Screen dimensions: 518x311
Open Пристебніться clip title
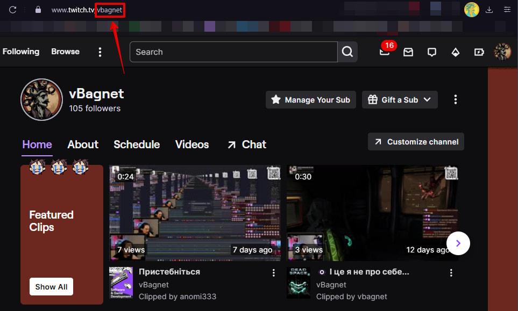[x=169, y=272]
